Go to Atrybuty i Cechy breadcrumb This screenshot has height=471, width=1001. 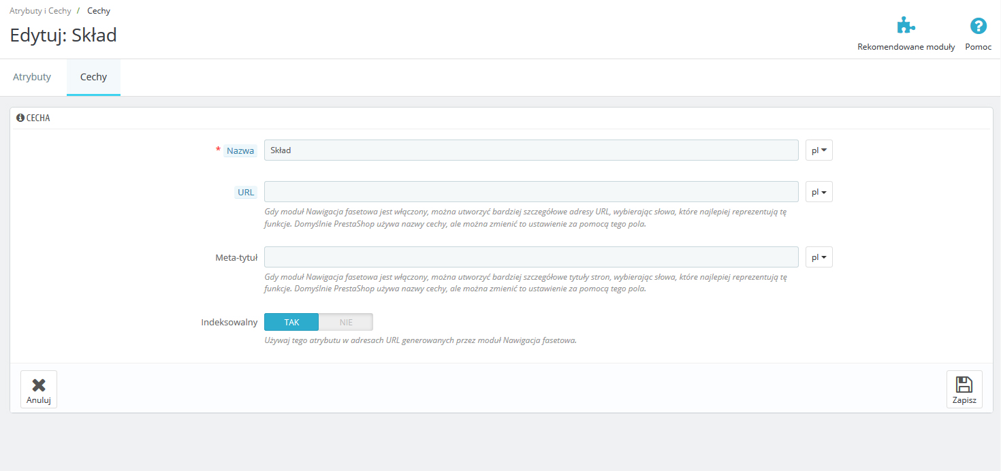click(x=40, y=11)
